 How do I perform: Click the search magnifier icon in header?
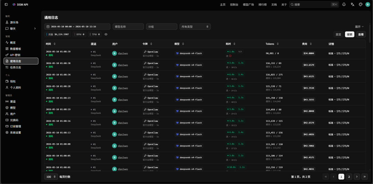pos(292,4)
